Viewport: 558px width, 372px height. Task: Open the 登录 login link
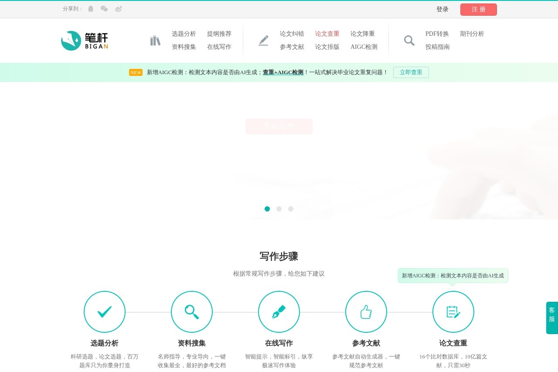[x=442, y=9]
